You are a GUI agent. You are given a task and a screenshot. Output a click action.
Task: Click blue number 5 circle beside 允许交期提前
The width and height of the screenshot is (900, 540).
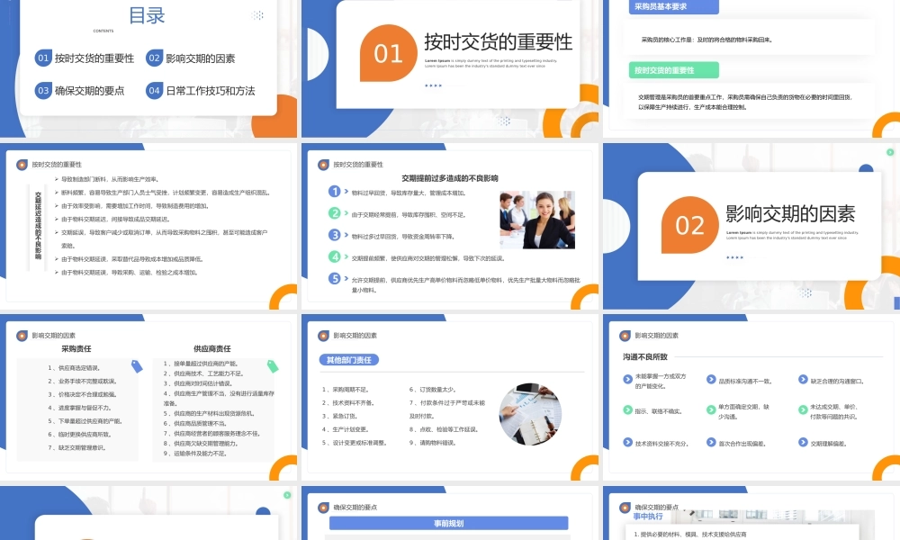[334, 278]
